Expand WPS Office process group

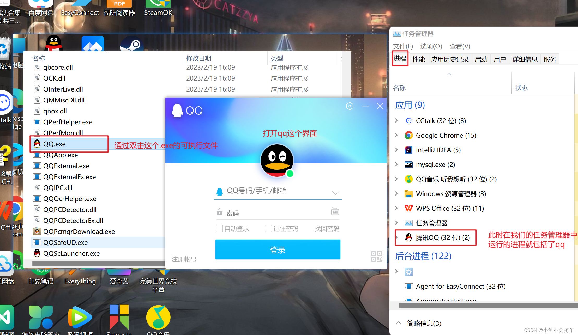click(396, 208)
